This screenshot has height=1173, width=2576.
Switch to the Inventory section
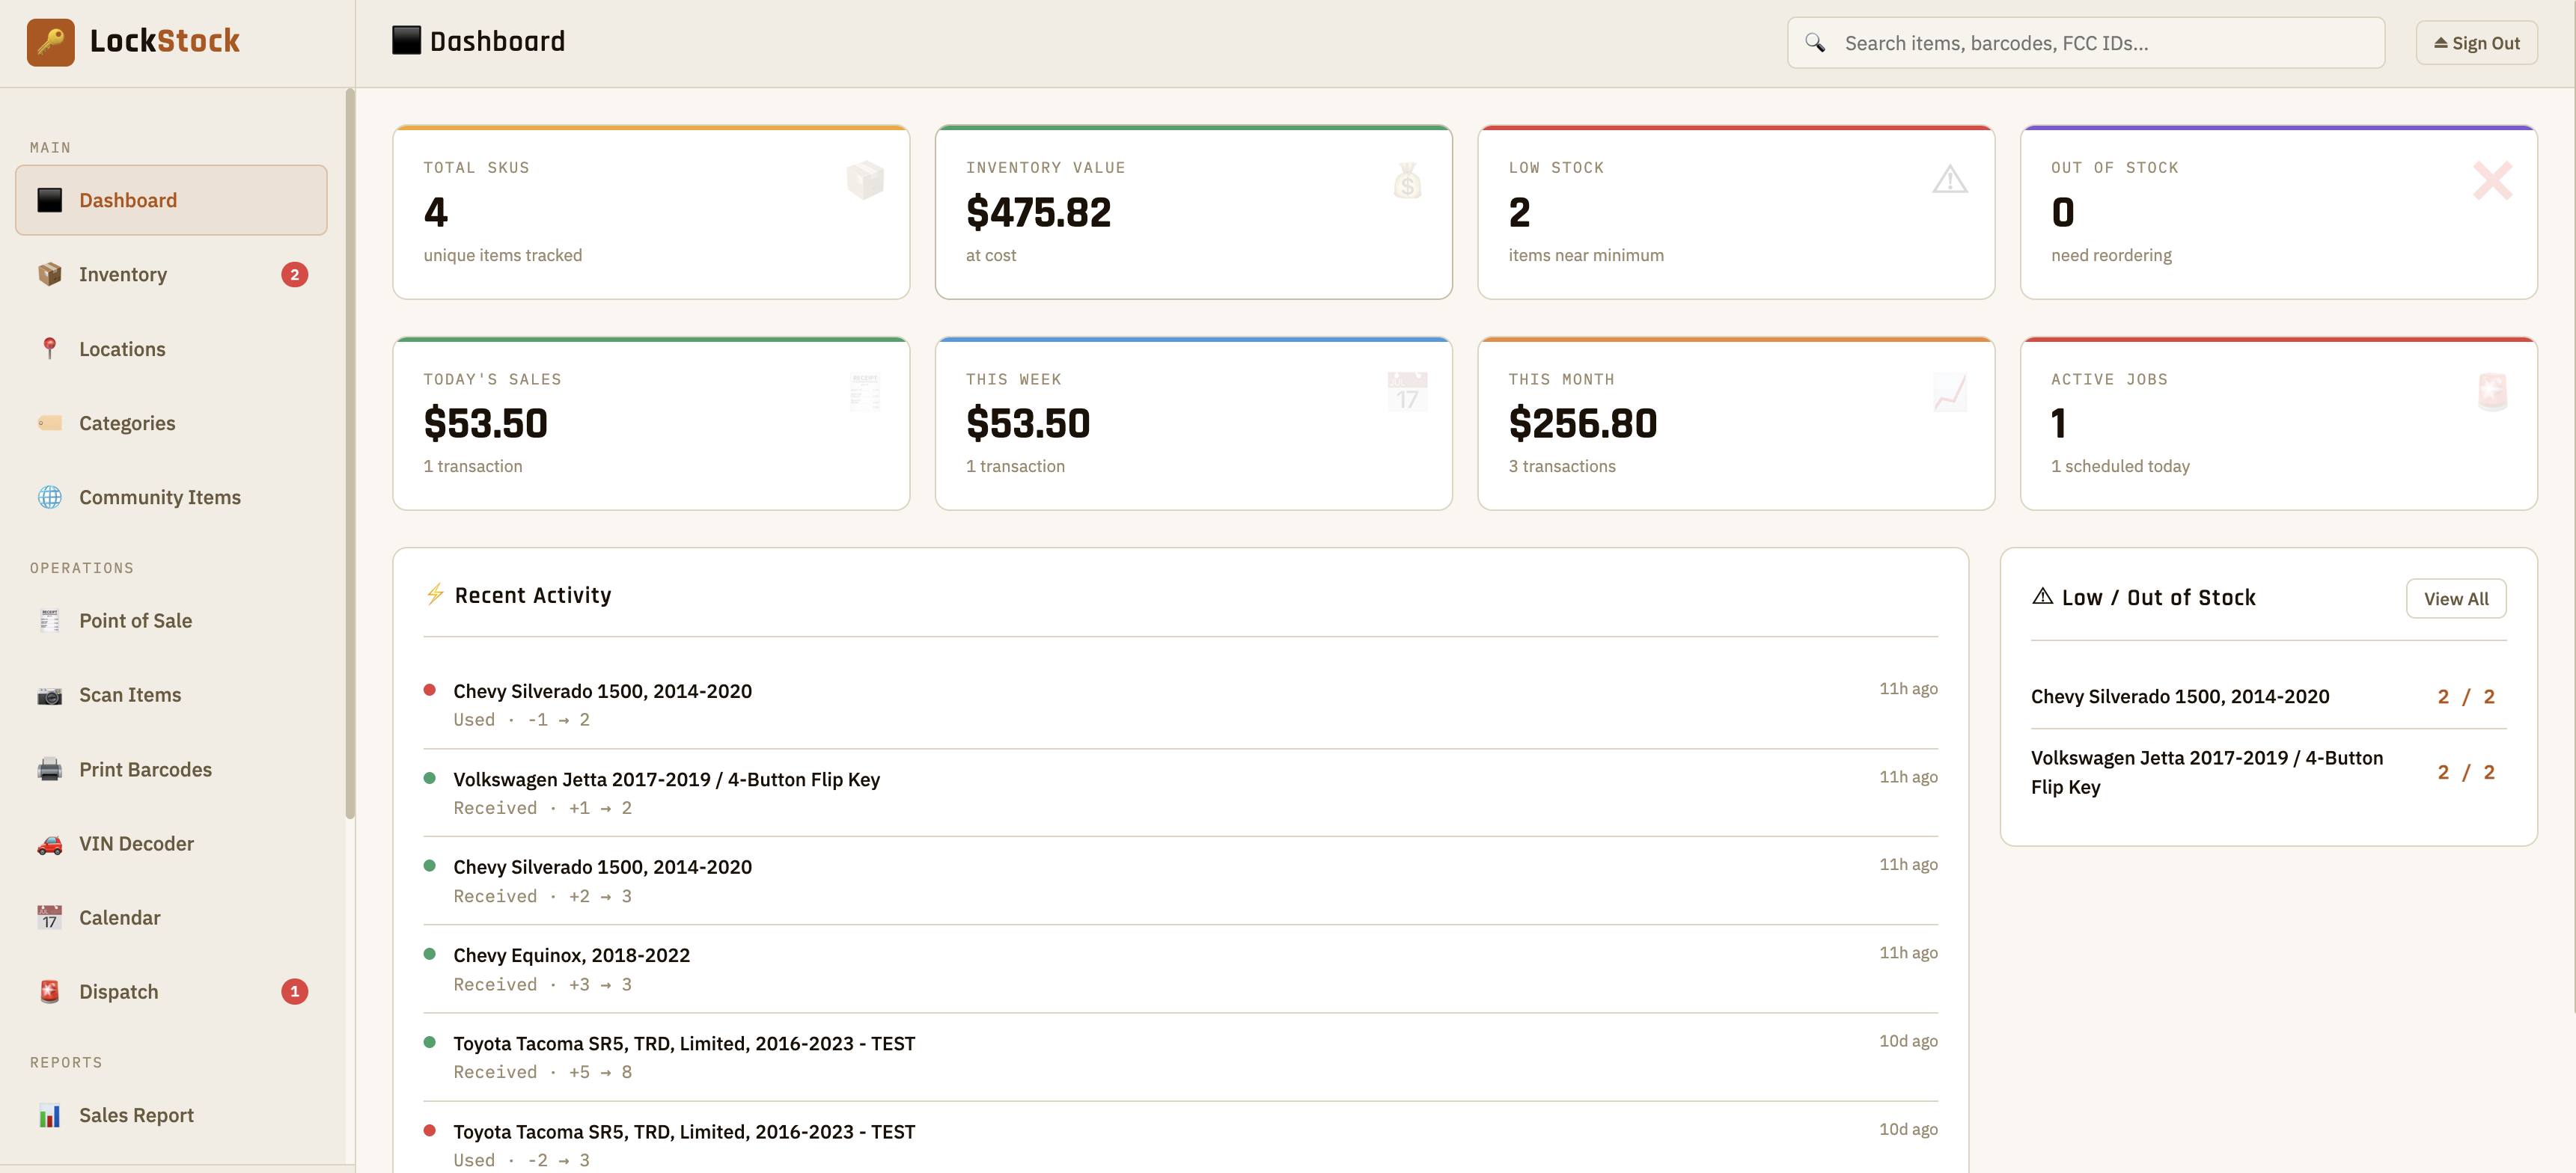(x=123, y=273)
